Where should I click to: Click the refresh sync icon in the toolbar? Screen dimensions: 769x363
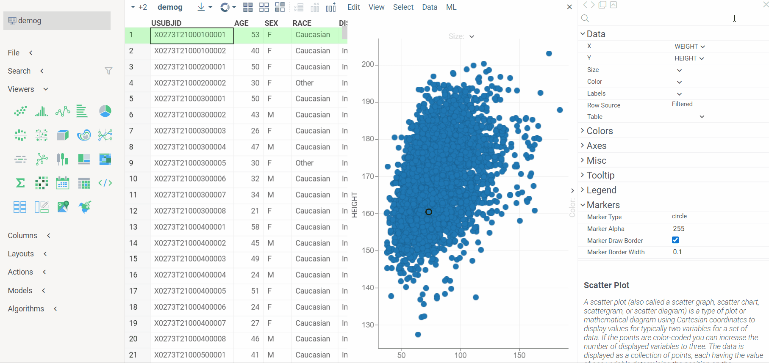click(x=225, y=7)
